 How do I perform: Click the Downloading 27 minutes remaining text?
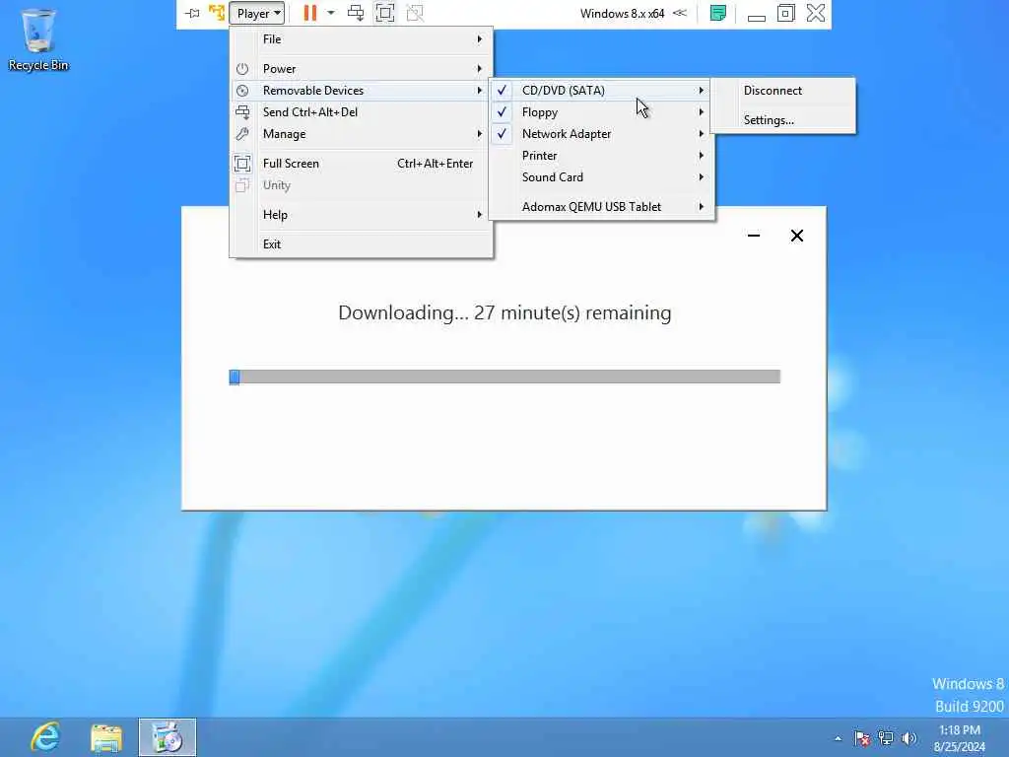click(x=504, y=312)
